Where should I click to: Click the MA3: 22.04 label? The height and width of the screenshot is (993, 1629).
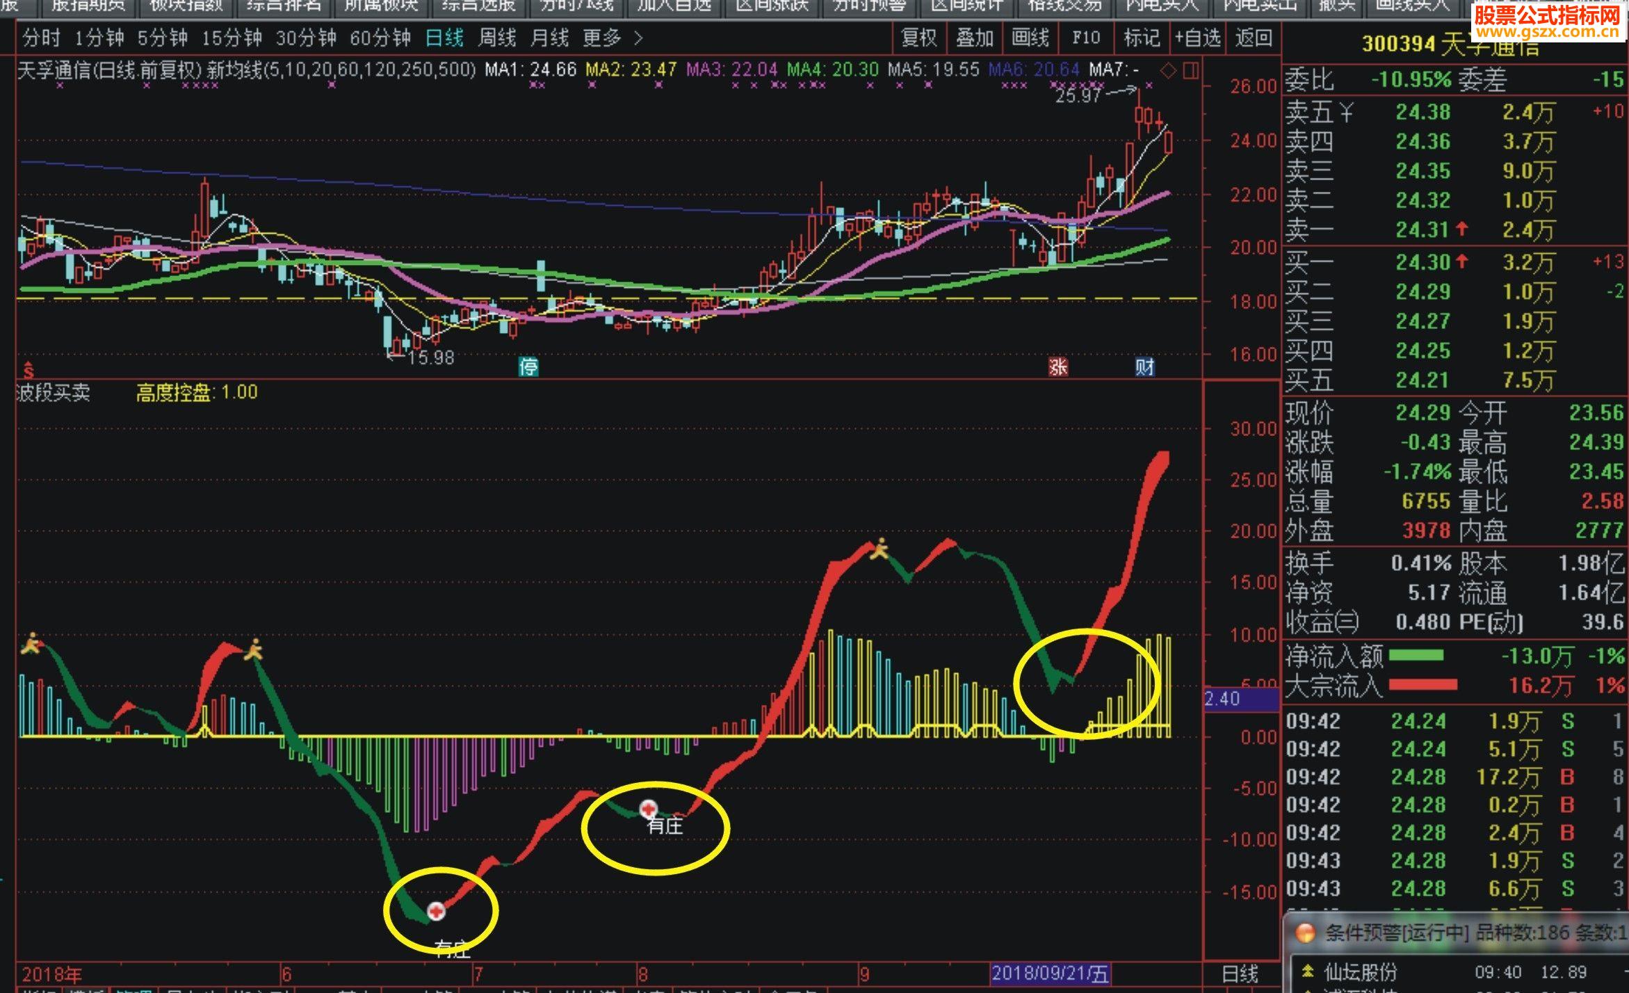tap(732, 70)
